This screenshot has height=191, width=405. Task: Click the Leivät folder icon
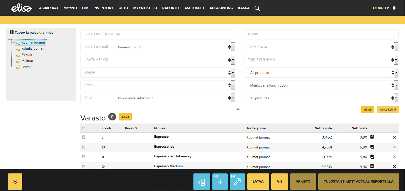[18, 67]
